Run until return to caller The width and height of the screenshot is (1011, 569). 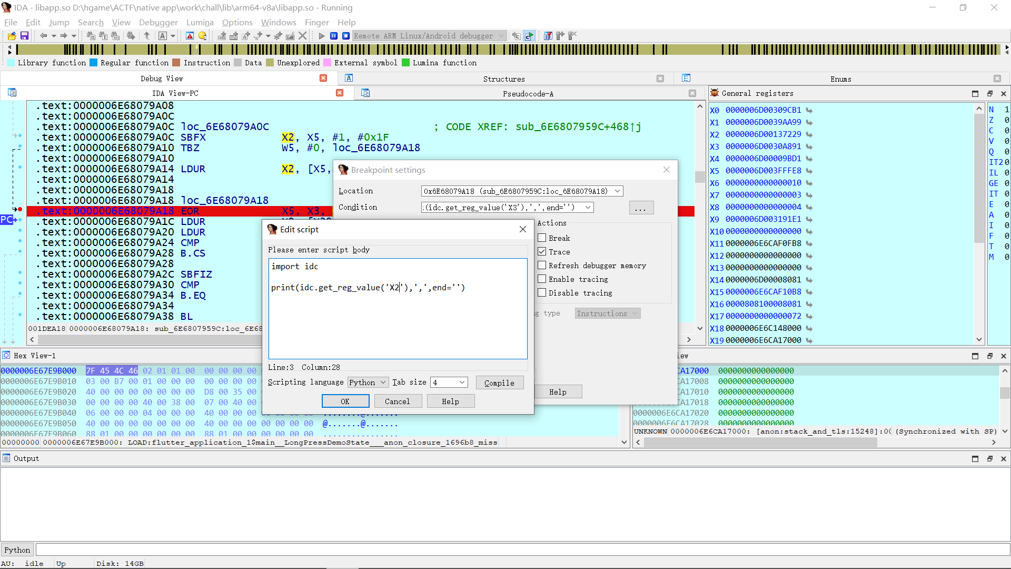click(x=147, y=36)
